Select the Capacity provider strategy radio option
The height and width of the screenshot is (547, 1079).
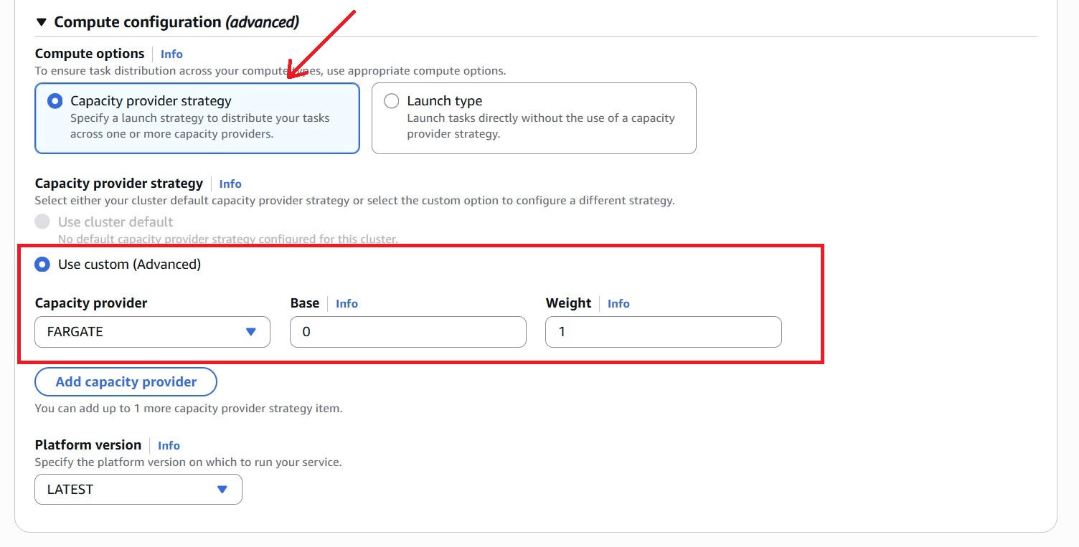click(55, 101)
